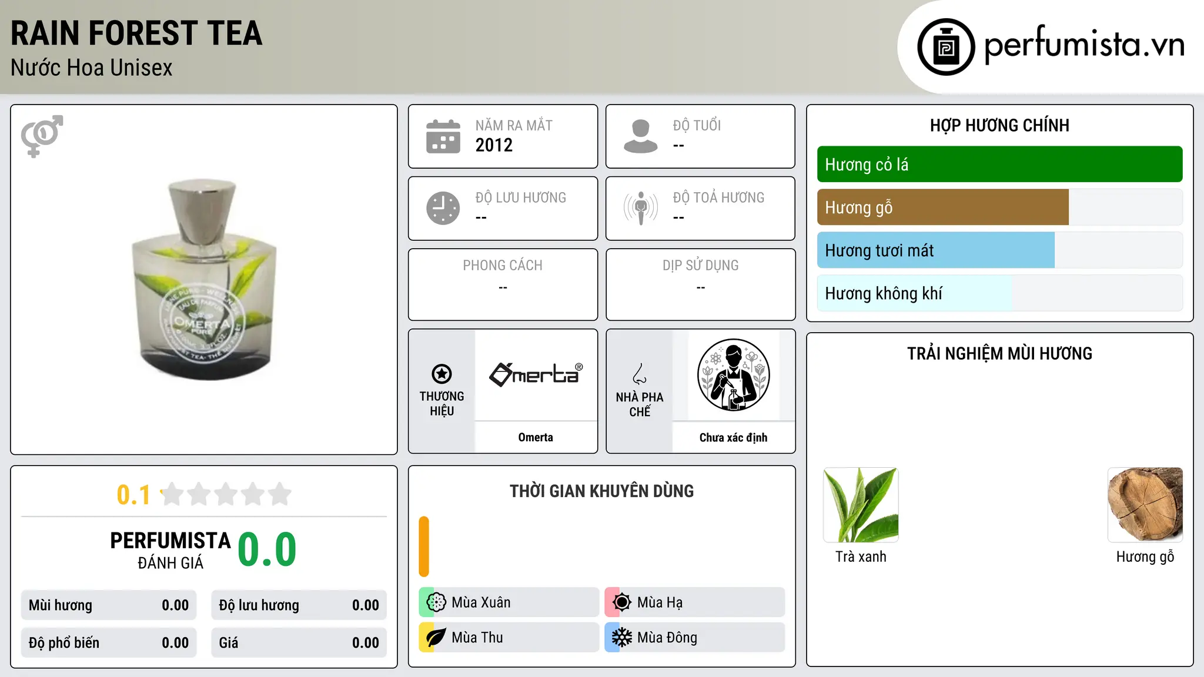Click the perfumista.vn perfume bottle logo icon

(946, 47)
